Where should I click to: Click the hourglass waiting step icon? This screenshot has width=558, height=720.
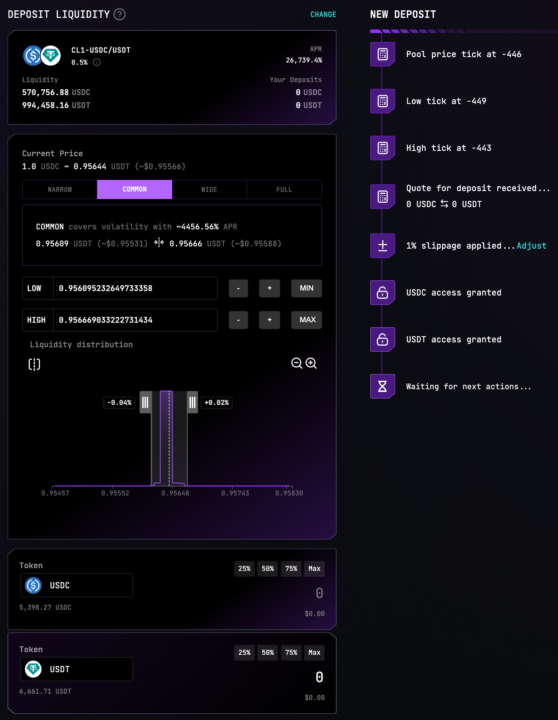[x=382, y=386]
